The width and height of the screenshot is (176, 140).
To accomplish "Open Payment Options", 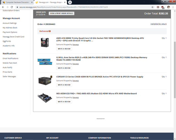I will [x=10, y=32].
